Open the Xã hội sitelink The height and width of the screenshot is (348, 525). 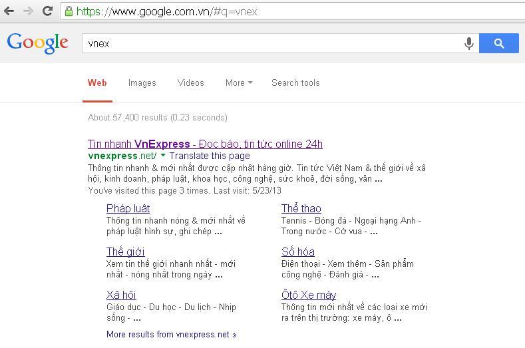click(121, 295)
